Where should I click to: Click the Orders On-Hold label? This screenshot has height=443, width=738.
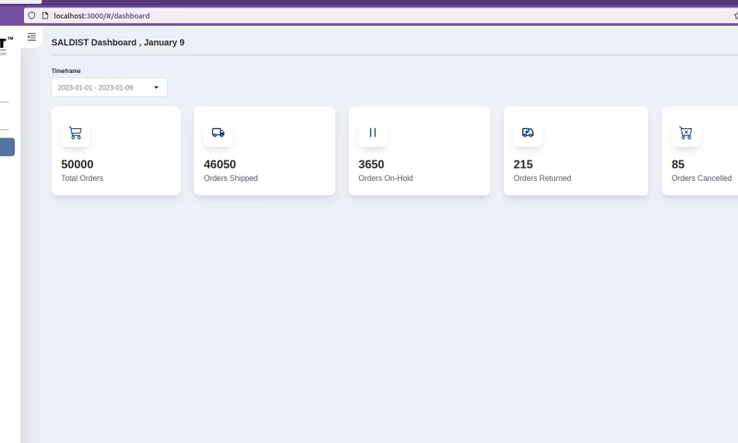tap(386, 178)
